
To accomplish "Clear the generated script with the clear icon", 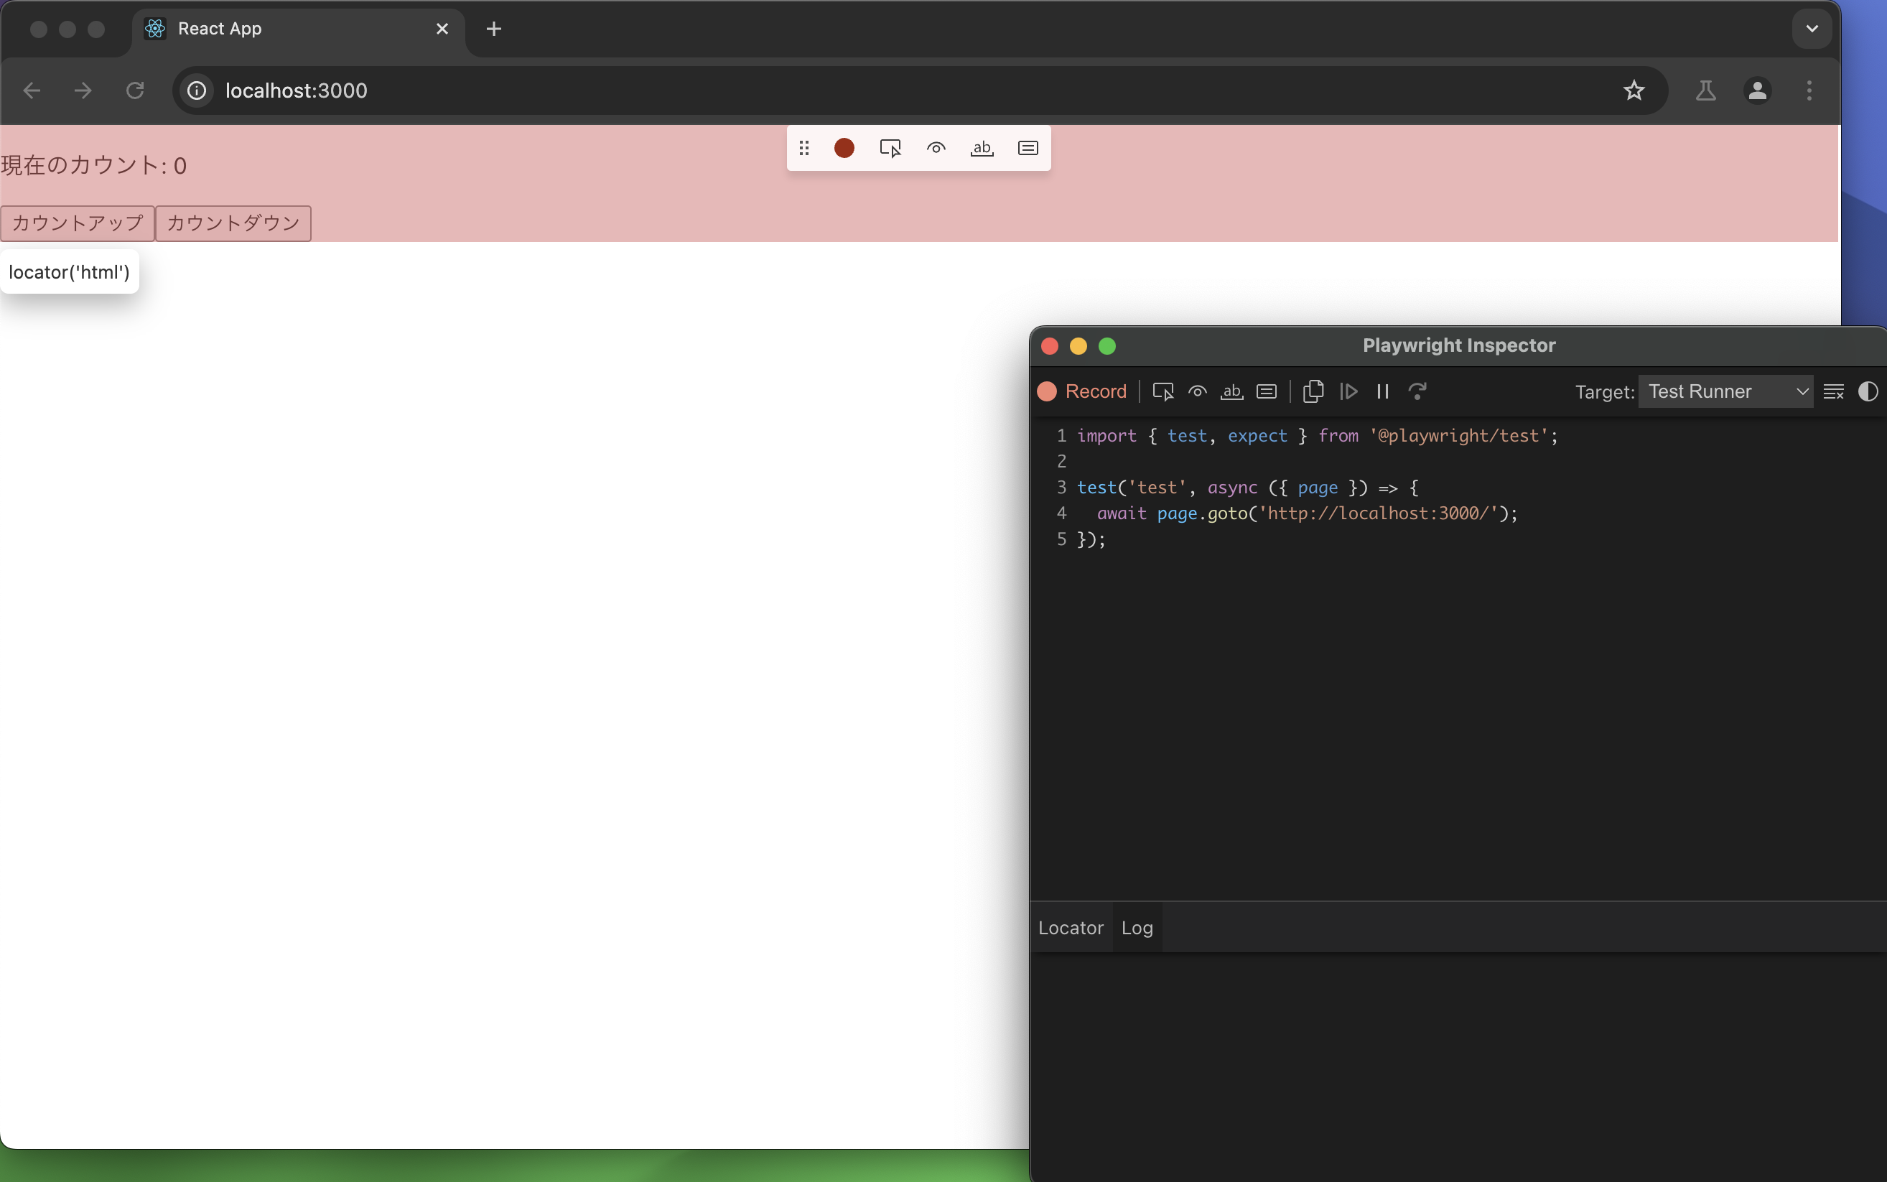I will click(1834, 391).
